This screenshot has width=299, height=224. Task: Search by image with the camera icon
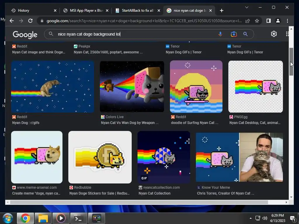[x=234, y=34]
